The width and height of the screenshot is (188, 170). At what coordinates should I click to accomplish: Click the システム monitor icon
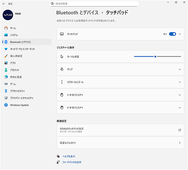click(6, 35)
